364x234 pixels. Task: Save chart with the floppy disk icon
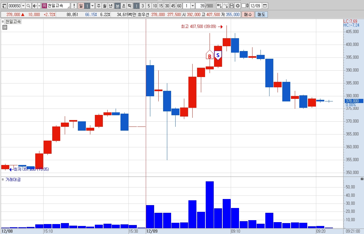click(231, 6)
